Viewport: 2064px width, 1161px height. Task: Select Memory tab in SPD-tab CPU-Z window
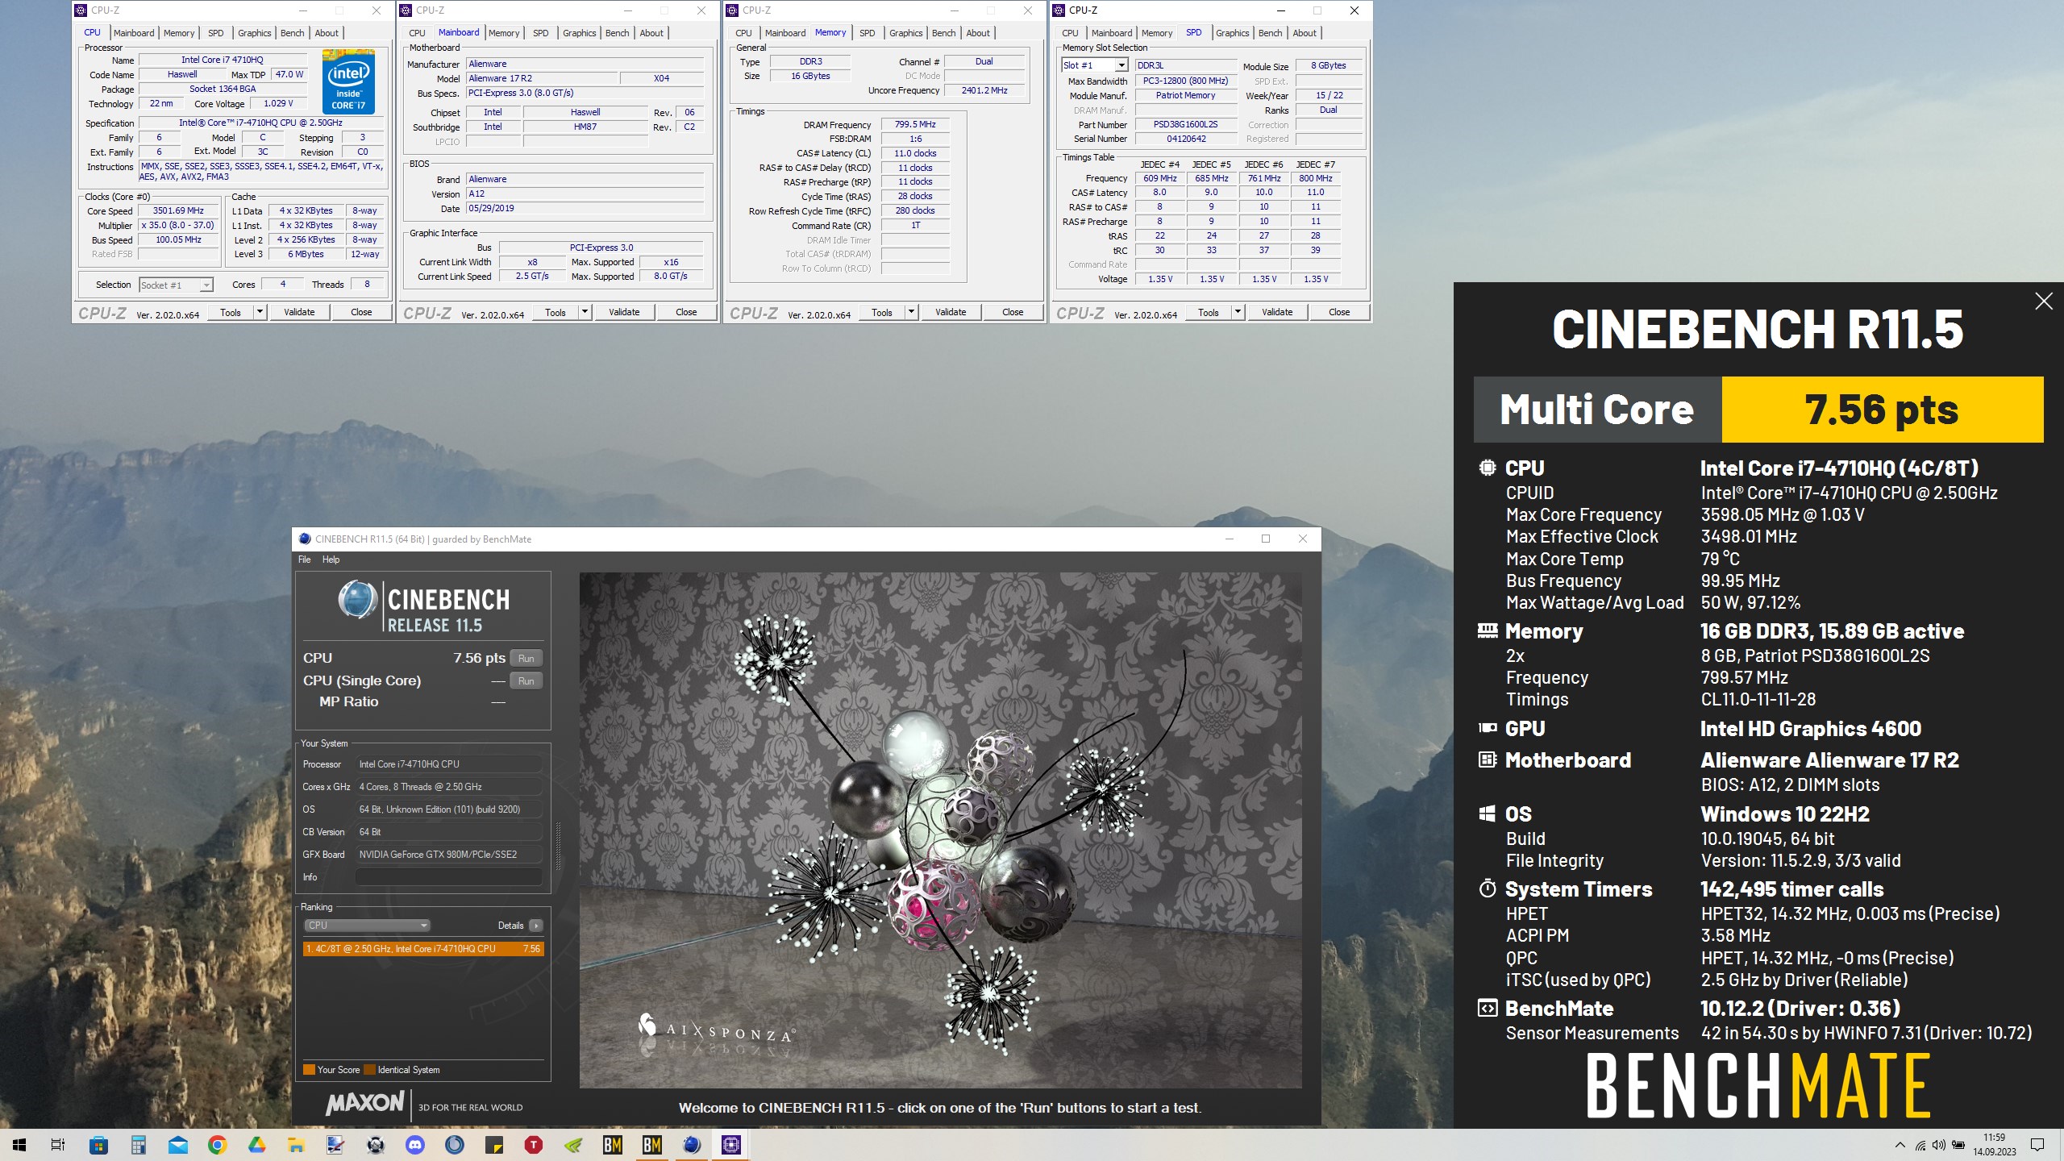tap(1157, 33)
